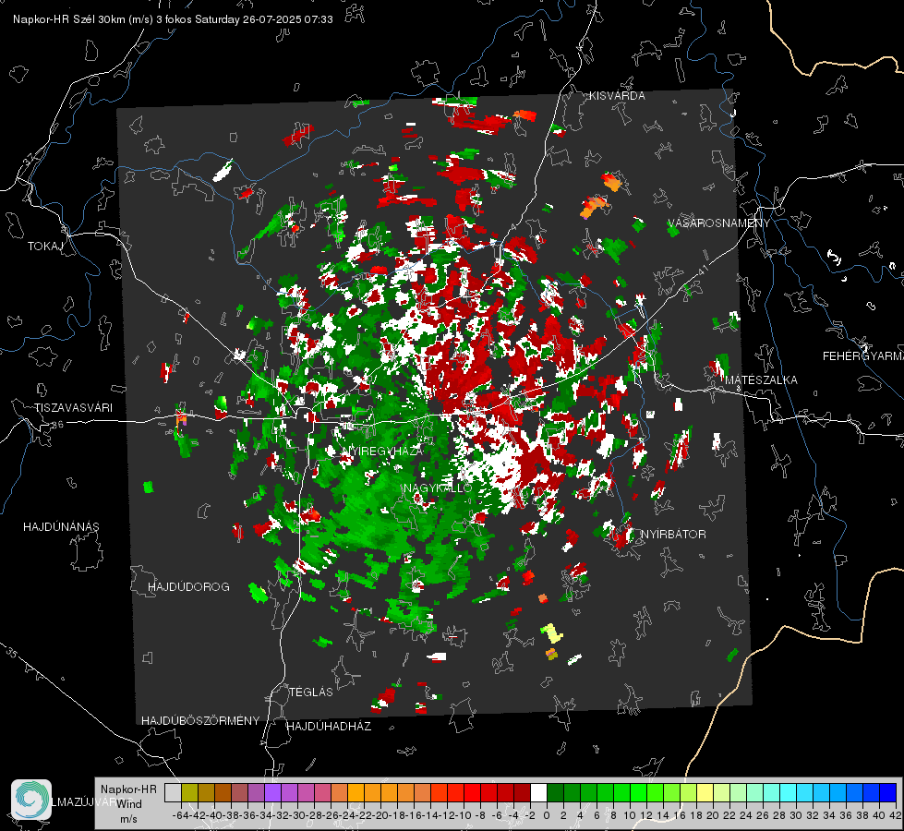Pick the orange swatch between -24 and -22

(x=356, y=792)
